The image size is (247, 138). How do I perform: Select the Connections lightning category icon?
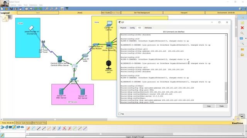14,127
